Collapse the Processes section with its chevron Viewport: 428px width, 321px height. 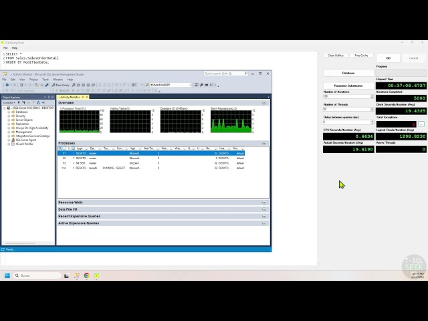point(264,143)
